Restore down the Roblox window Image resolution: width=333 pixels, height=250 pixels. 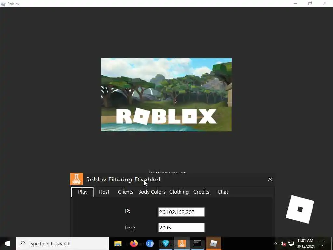[310, 3]
